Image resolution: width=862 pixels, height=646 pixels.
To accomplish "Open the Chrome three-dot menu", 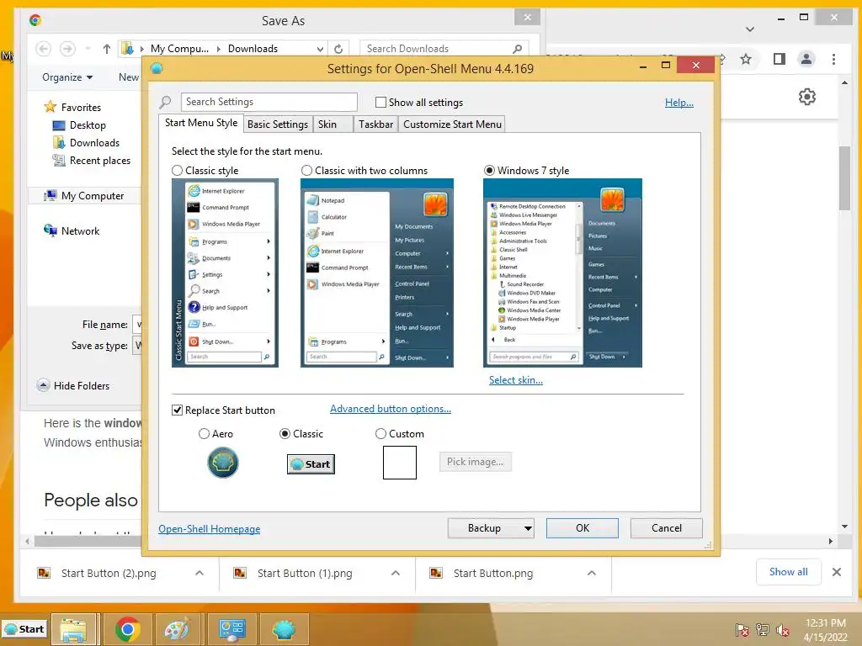I will click(x=834, y=59).
